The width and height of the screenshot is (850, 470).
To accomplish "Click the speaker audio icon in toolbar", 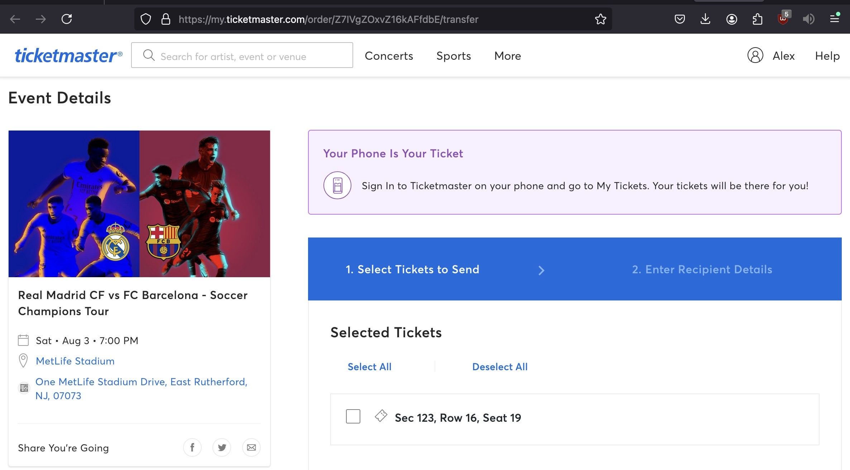I will click(809, 19).
